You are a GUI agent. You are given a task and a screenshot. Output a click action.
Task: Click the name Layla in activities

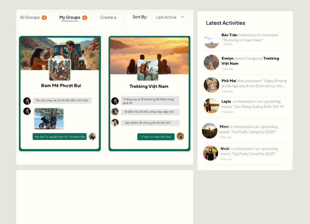[x=226, y=102]
